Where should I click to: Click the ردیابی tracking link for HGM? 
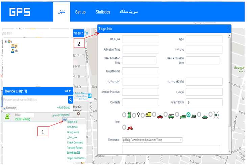(x=55, y=115)
